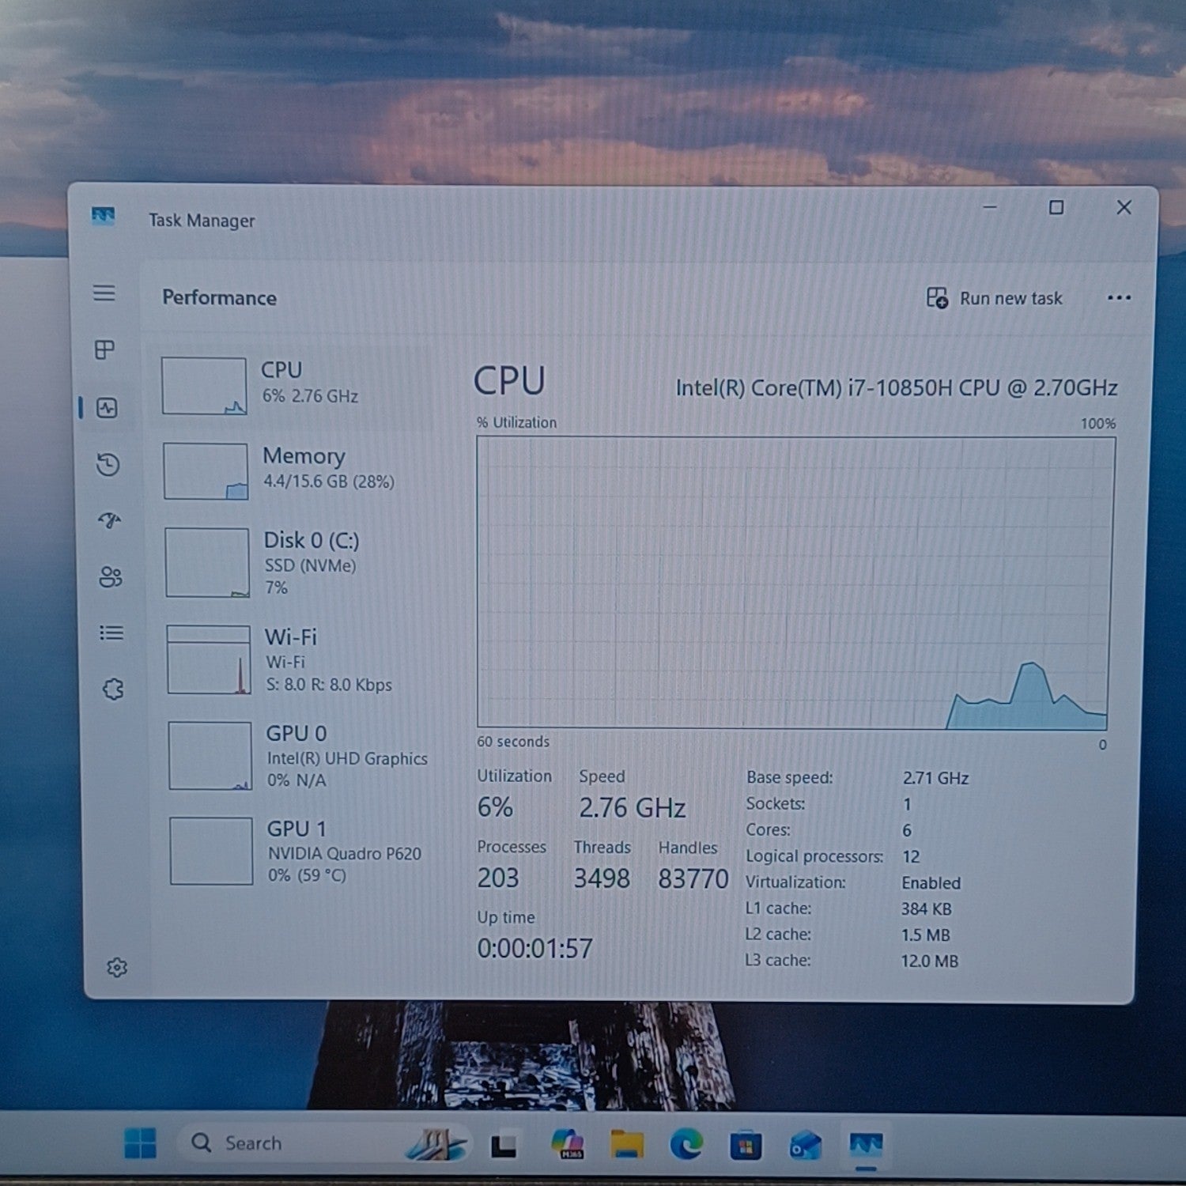1186x1186 pixels.
Task: Click the Up time value 0:00:01:57
Action: pos(534,948)
